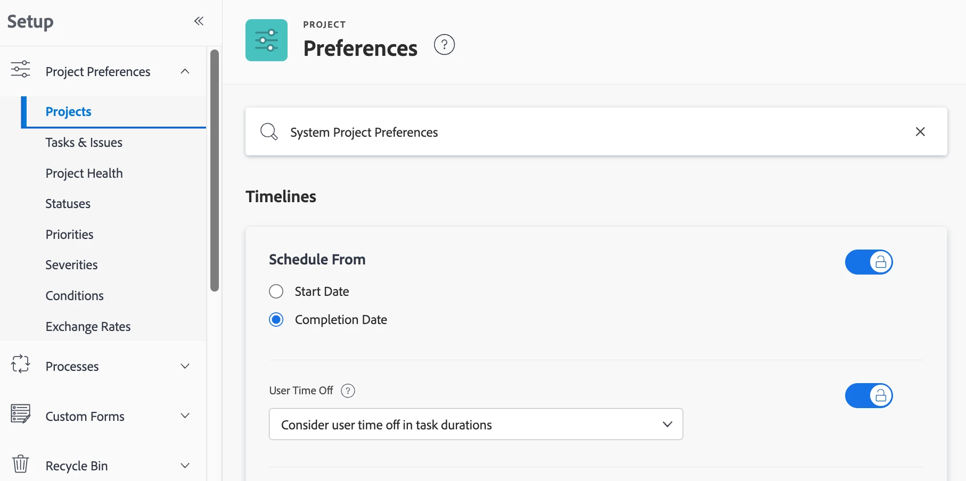Click the Custom Forms icon
The height and width of the screenshot is (481, 966).
point(21,413)
